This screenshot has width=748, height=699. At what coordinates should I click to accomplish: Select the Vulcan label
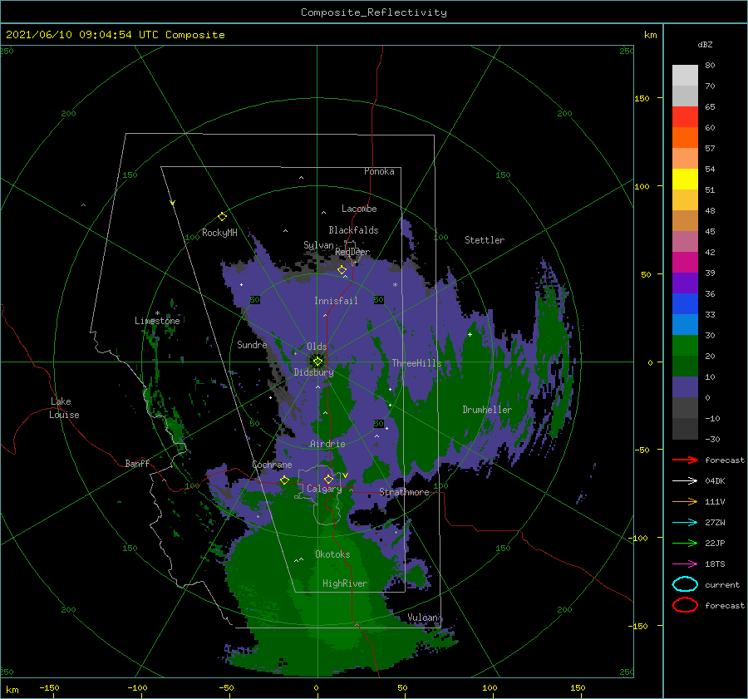click(x=423, y=618)
